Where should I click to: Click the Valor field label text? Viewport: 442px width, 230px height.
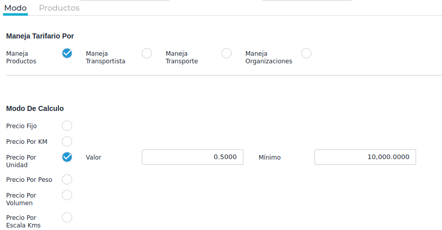coord(93,158)
